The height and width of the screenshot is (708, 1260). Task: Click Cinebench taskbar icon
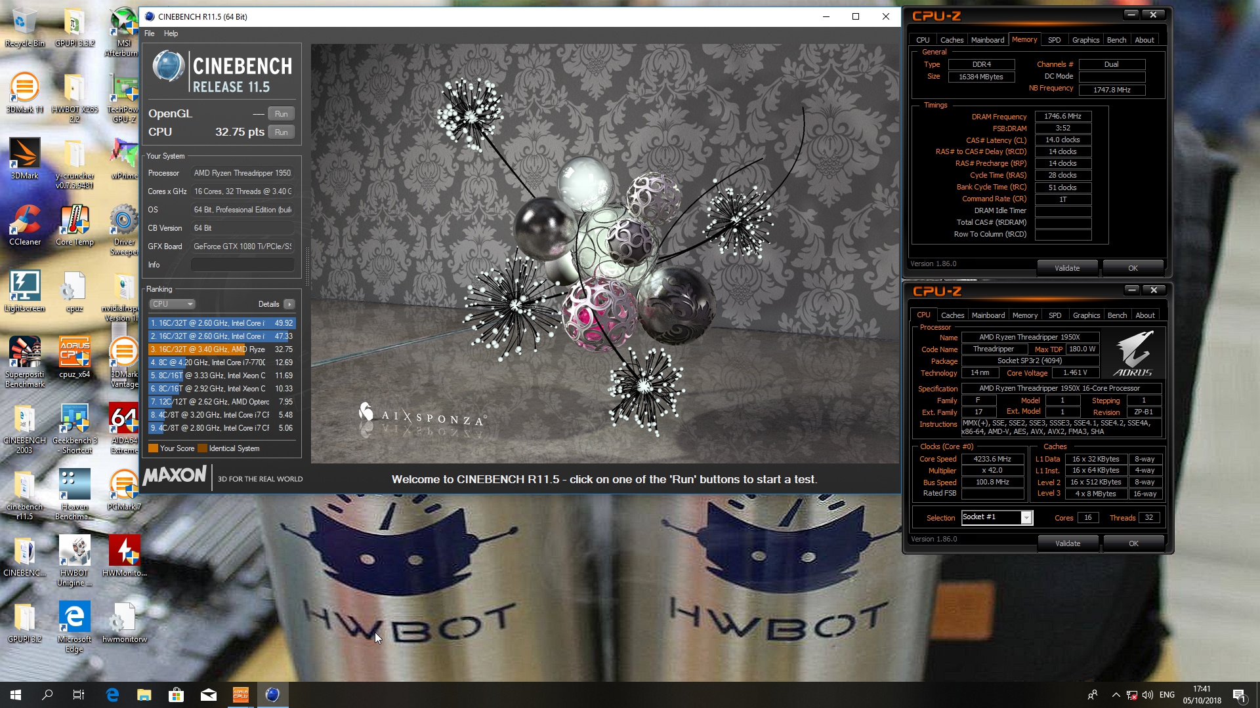272,695
